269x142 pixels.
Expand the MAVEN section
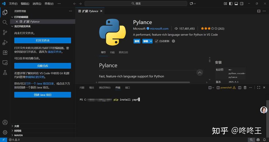point(12,135)
